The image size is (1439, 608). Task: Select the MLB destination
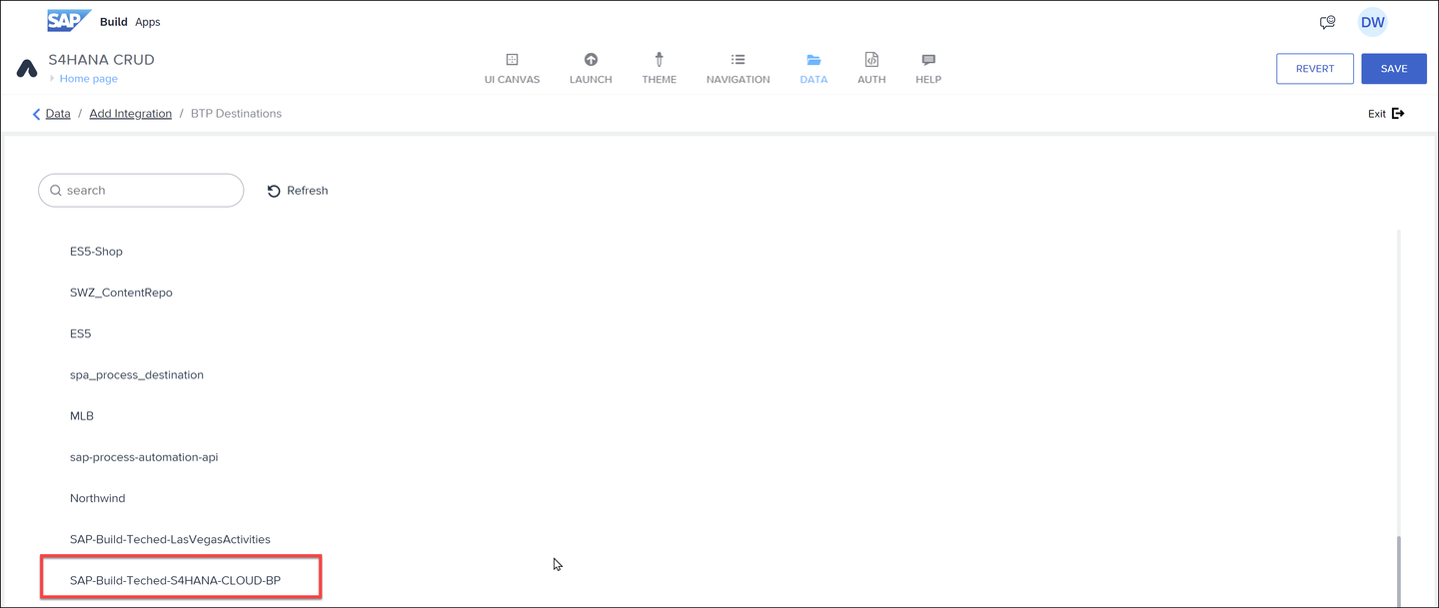coord(82,416)
